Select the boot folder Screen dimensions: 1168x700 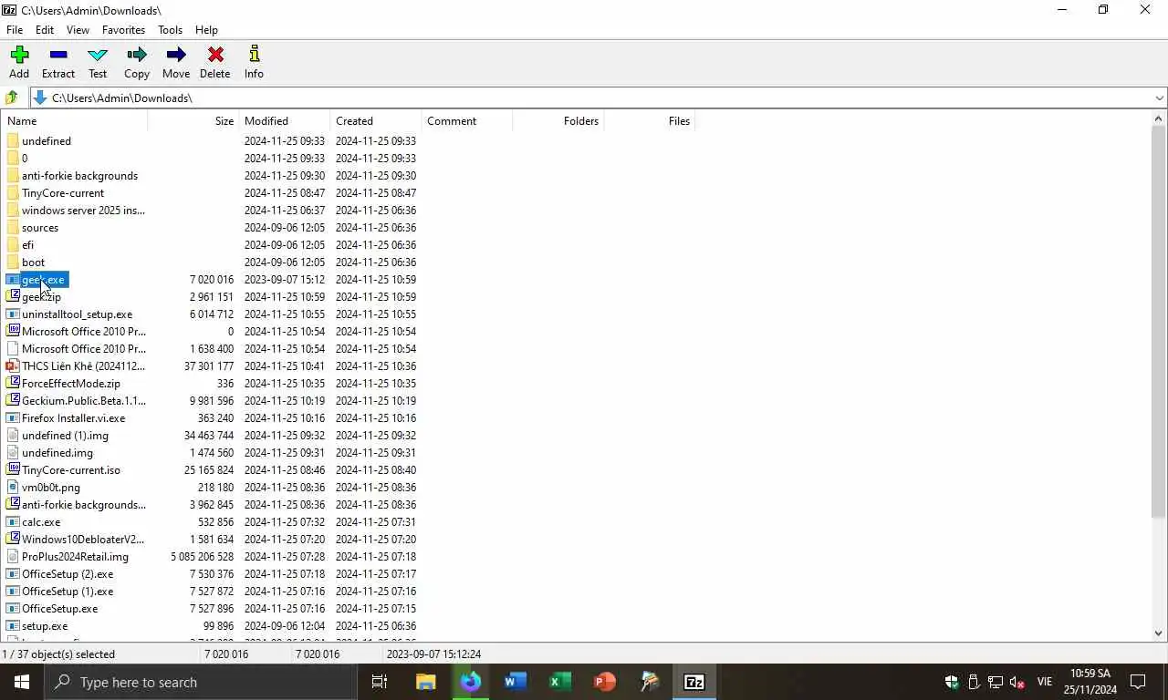tap(26, 262)
